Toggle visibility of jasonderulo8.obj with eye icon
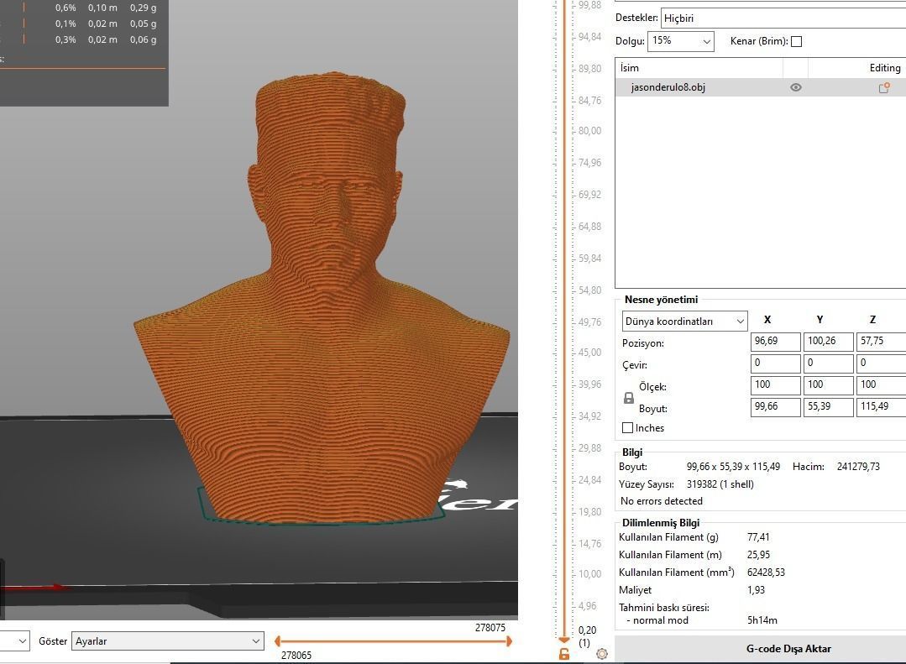Image resolution: width=906 pixels, height=664 pixels. [x=795, y=86]
